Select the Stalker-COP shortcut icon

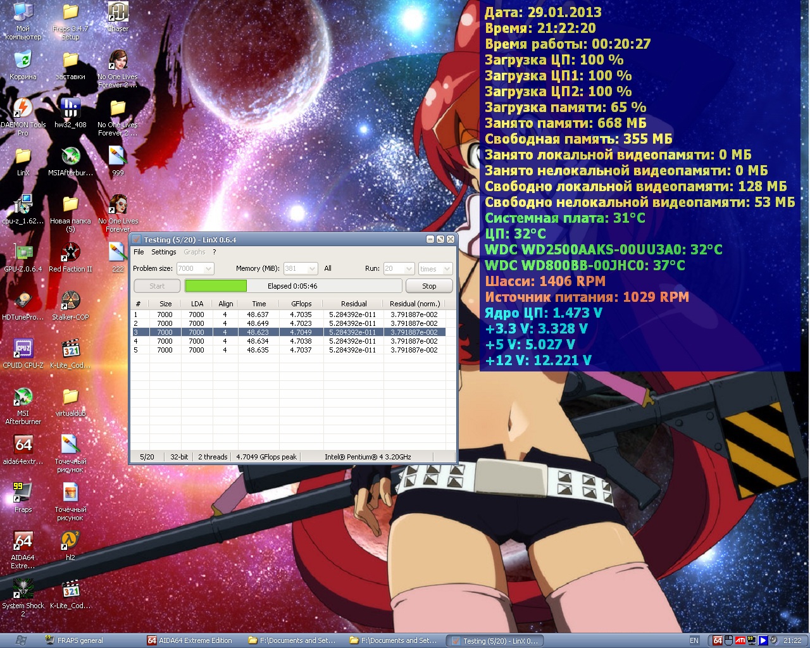[70, 306]
